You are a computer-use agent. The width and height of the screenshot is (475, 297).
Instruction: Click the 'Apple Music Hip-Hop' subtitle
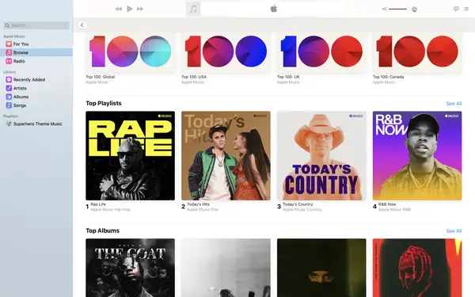(111, 209)
